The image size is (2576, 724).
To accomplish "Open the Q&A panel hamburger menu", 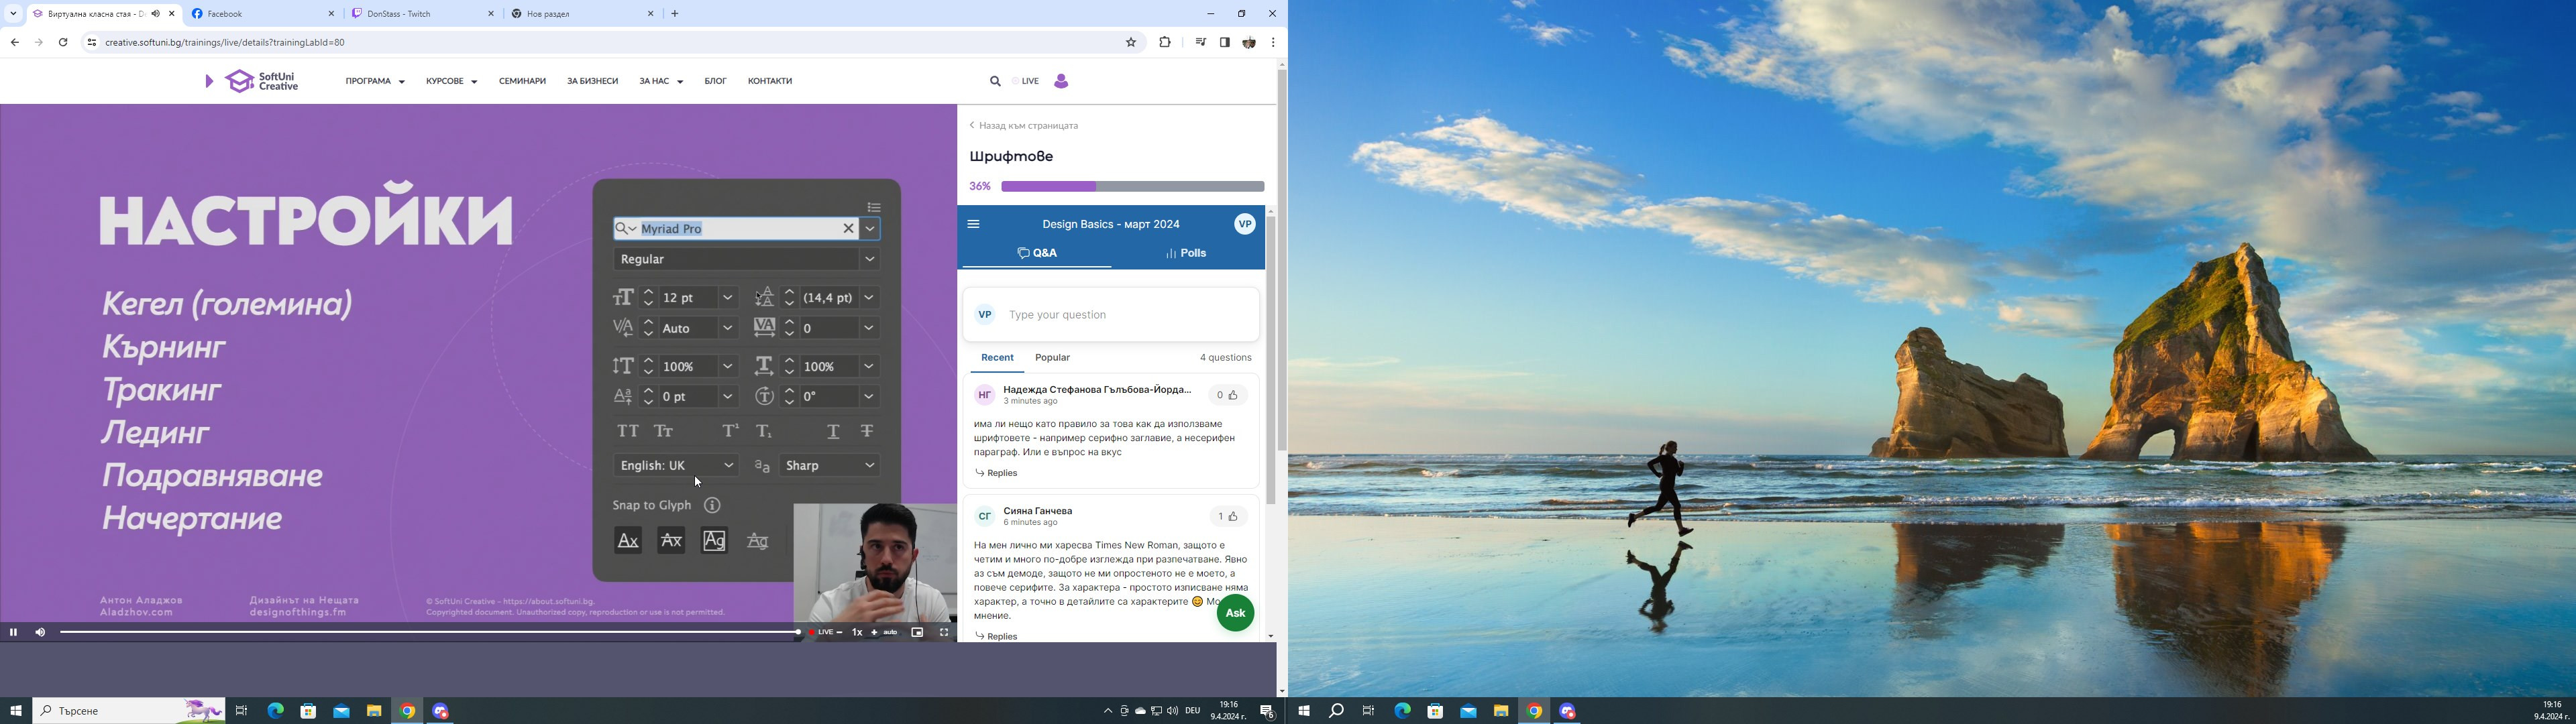I will pos(974,224).
